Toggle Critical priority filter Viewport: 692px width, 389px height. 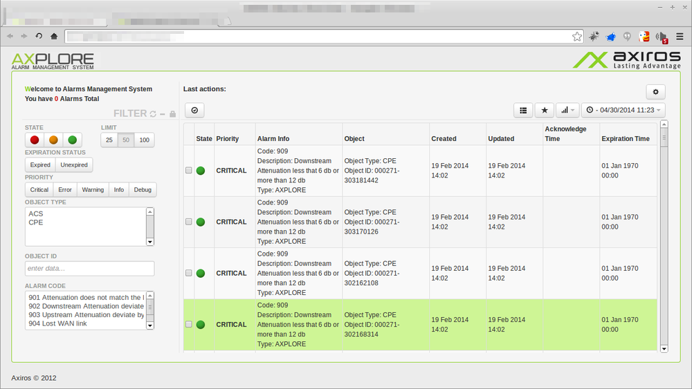coord(39,190)
